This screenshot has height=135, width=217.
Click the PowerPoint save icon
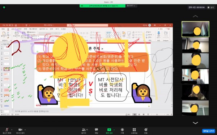coord(16,25)
